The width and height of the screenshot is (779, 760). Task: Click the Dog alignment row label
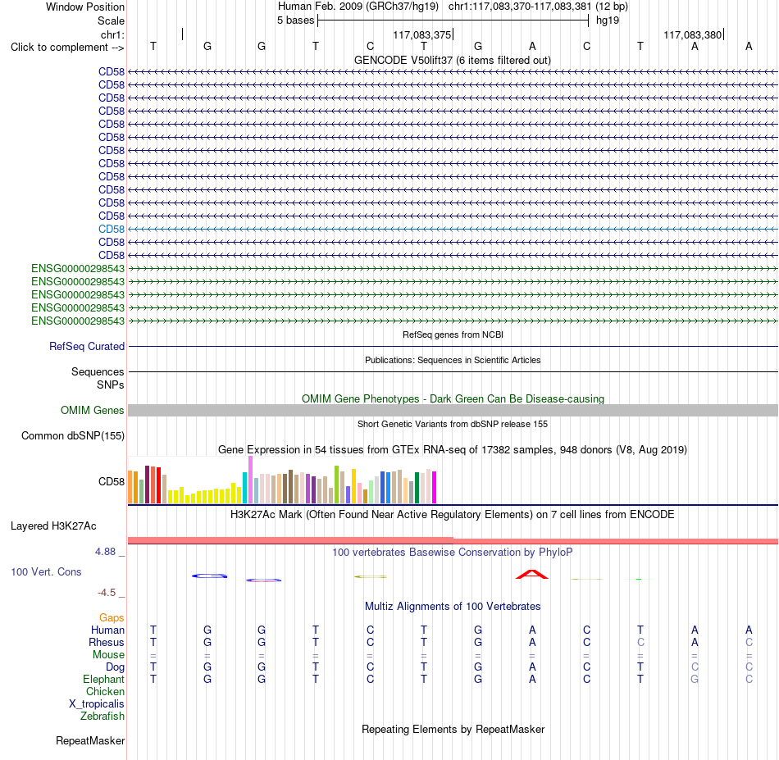click(115, 667)
